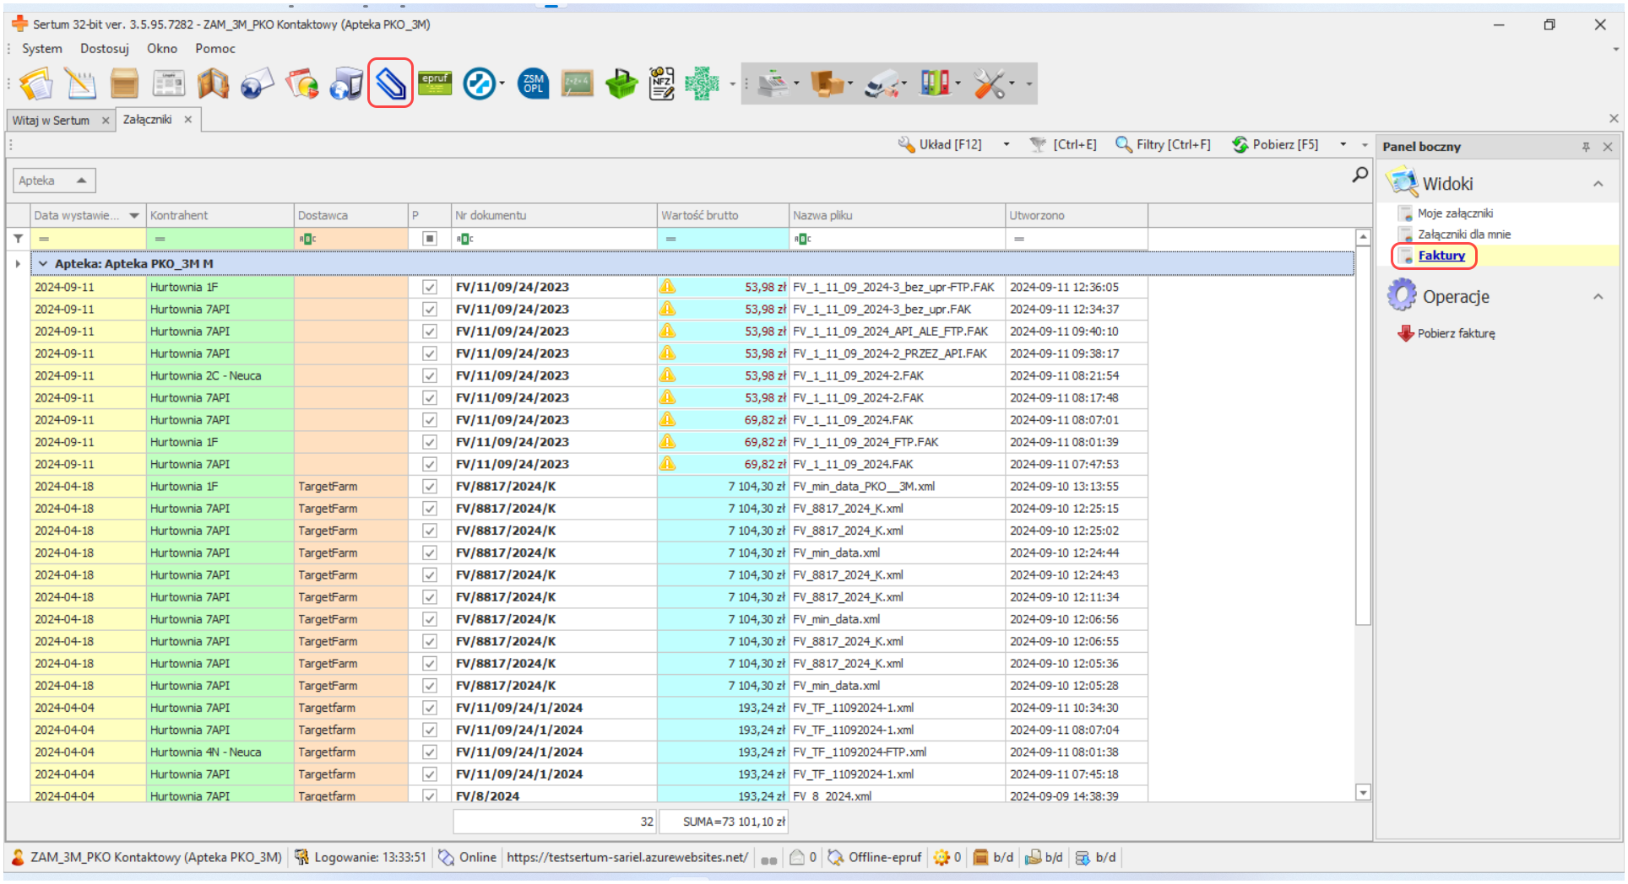Viewport: 1628px width, 884px height.
Task: Collapse the Widoki panel section
Action: pyautogui.click(x=1598, y=184)
